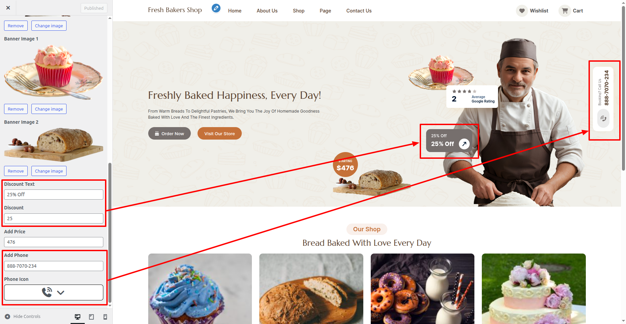626x324 pixels.
Task: Click the Add Phone input field
Action: pos(54,266)
